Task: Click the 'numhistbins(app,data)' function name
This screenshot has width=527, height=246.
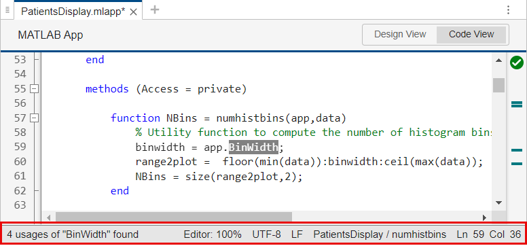Action: point(281,118)
